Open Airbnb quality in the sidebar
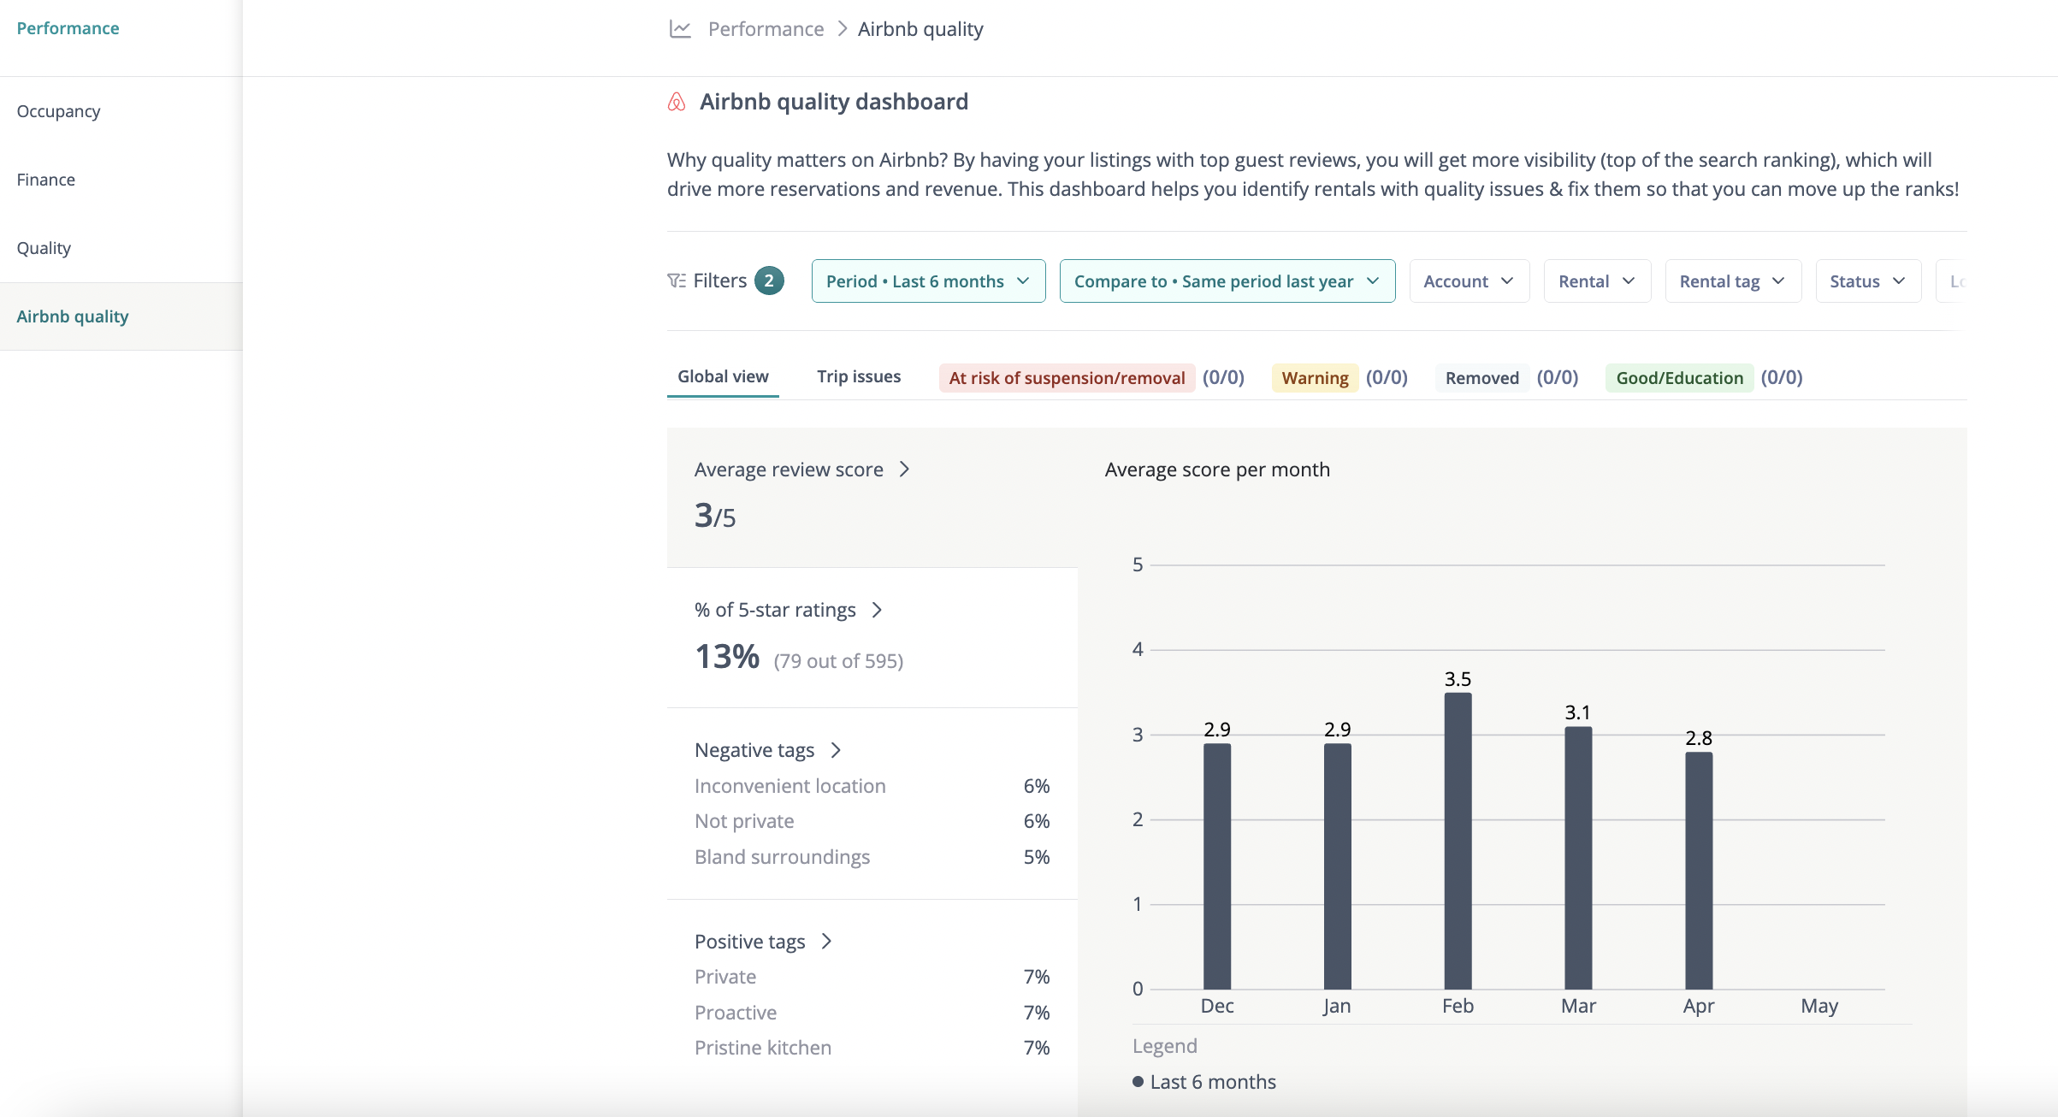This screenshot has height=1117, width=2058. coord(121,316)
